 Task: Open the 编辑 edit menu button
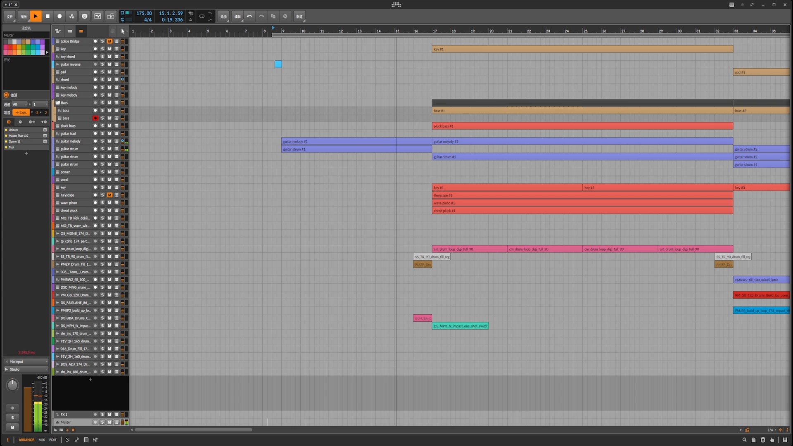(x=237, y=17)
